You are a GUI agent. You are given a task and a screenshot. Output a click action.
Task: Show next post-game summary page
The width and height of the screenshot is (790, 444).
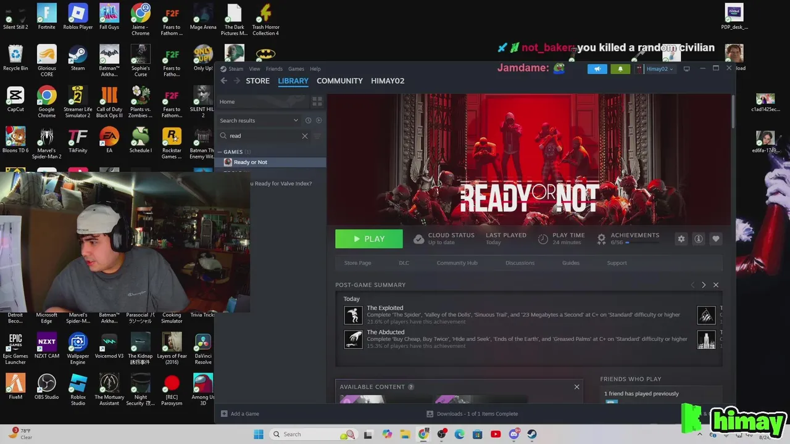click(x=704, y=285)
